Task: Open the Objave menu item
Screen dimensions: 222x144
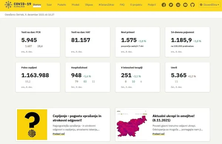Action: point(89,5)
